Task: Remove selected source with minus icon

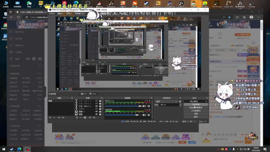Action: click(81, 118)
